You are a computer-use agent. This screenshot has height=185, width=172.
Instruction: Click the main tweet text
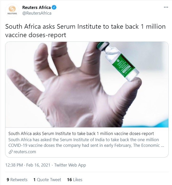(85, 31)
